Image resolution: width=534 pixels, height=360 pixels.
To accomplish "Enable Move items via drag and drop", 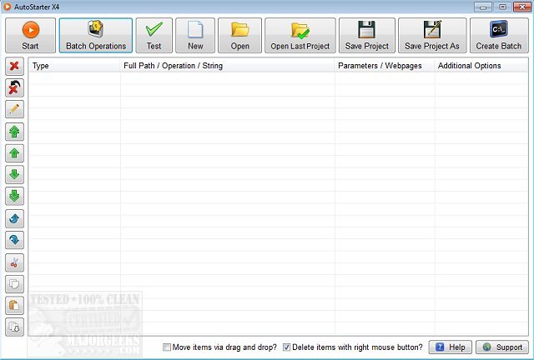I will (167, 347).
